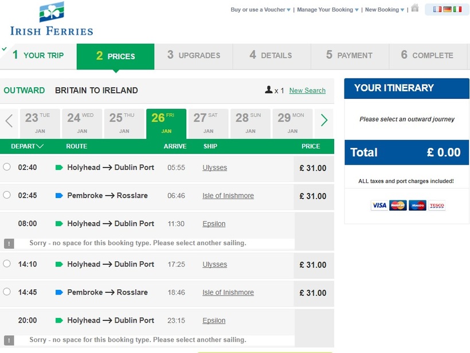Open New Booking dropdown
The image size is (470, 353).
(x=384, y=10)
